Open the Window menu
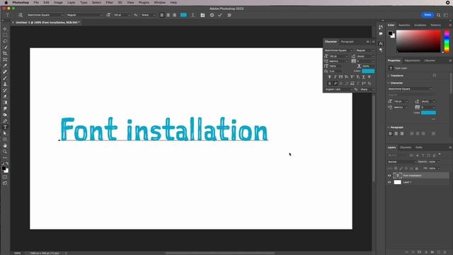453x255 pixels. click(159, 3)
